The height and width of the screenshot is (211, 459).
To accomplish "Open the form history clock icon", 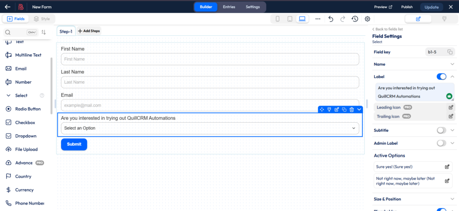I will [x=355, y=19].
